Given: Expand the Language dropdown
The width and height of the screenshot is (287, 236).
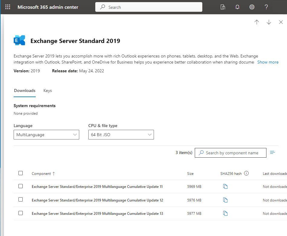Looking at the screenshot, I should coord(46,135).
